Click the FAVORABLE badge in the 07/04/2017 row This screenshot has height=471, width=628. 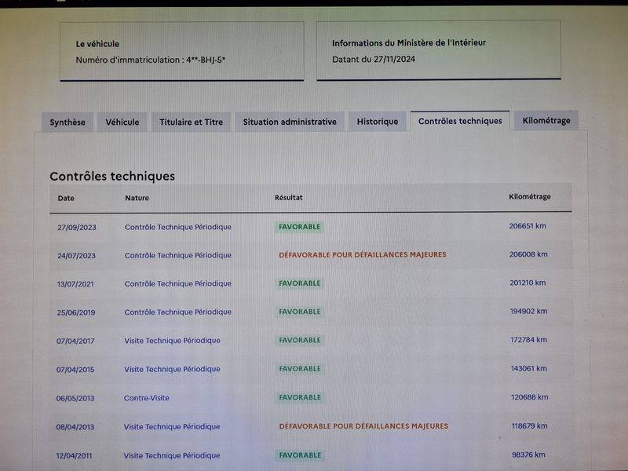tap(300, 340)
